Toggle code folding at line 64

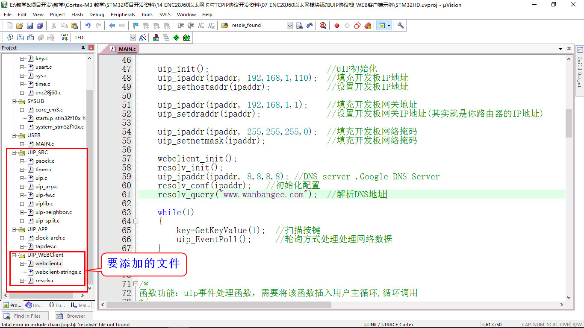(x=136, y=221)
